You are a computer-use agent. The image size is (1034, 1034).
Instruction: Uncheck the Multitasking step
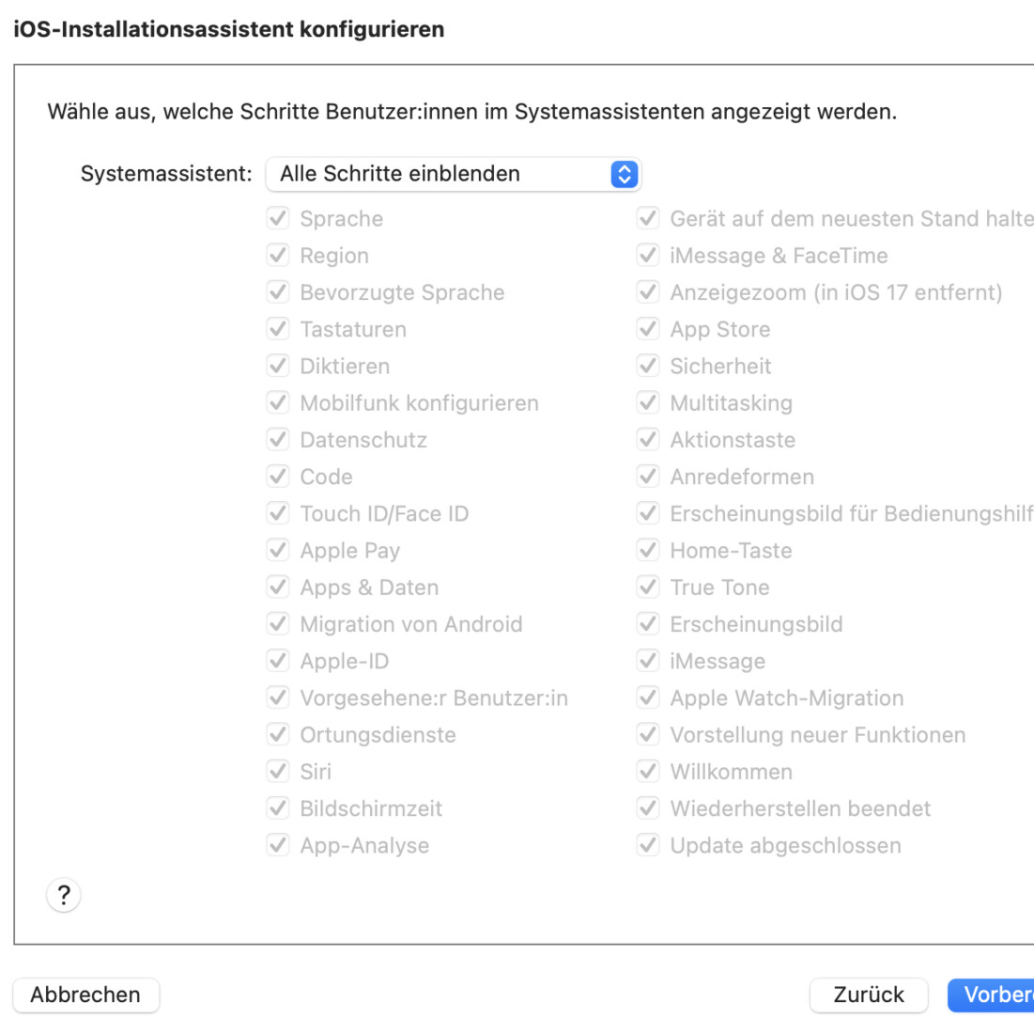tap(648, 402)
